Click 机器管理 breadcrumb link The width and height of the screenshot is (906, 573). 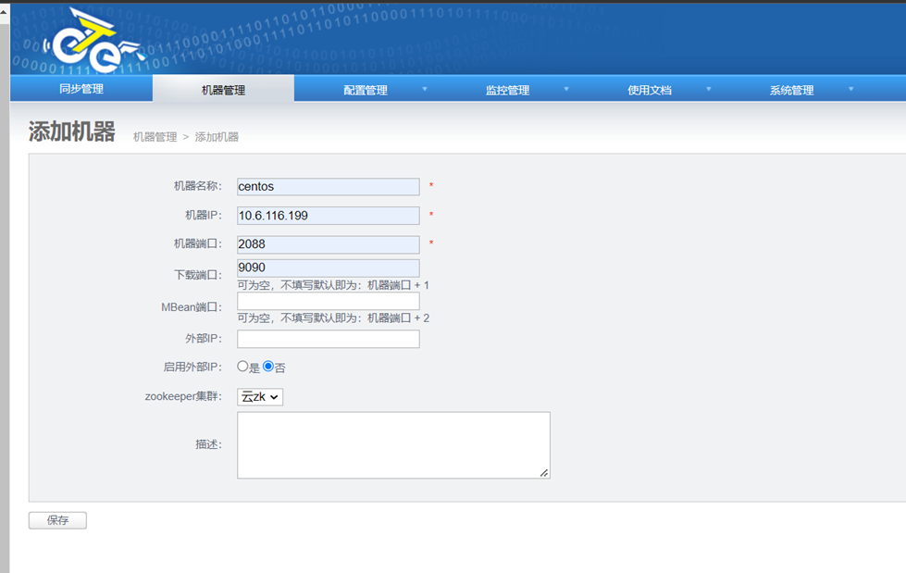tap(155, 137)
